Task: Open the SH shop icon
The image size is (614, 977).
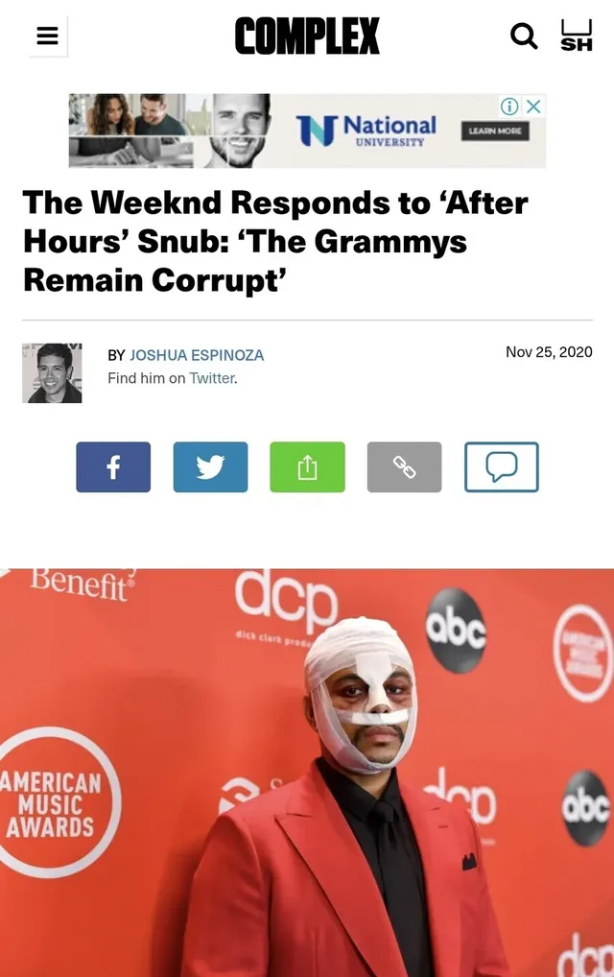Action: coord(576,35)
